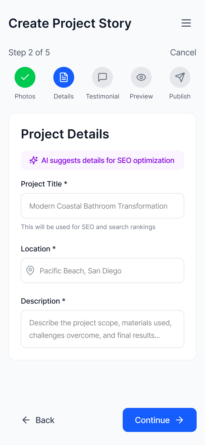Select the blue Details document step icon
Viewport: 205px width, 445px height.
point(64,77)
